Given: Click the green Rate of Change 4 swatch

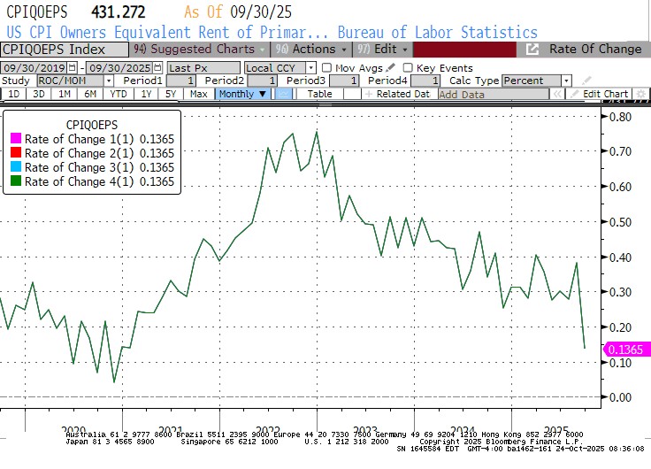Looking at the screenshot, I should [x=15, y=183].
